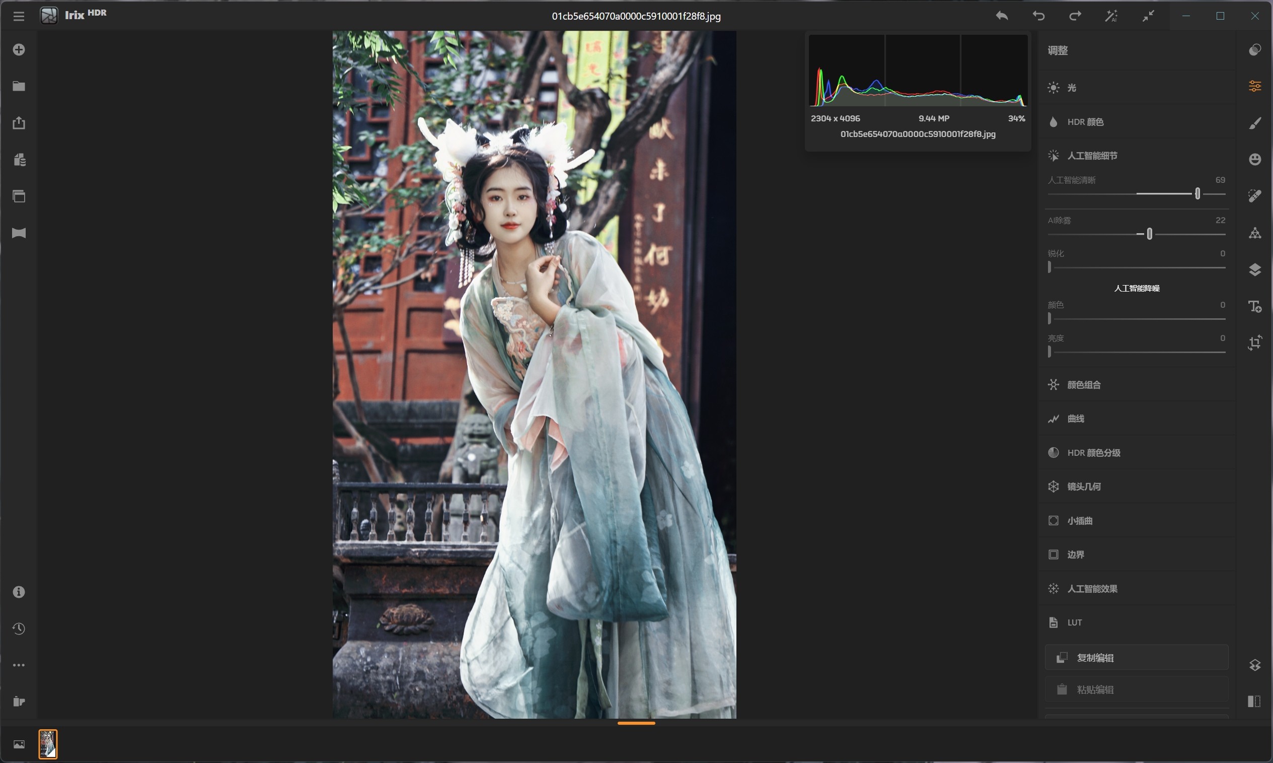Select the text tool icon
The image size is (1273, 763).
click(1254, 306)
